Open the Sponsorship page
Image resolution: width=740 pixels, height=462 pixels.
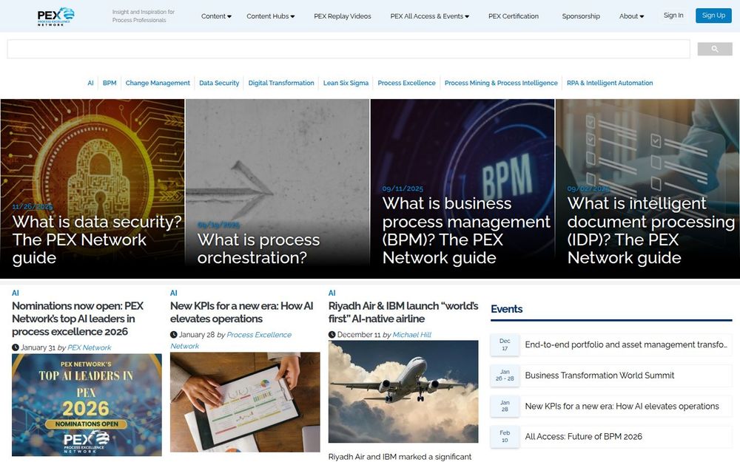tap(581, 16)
